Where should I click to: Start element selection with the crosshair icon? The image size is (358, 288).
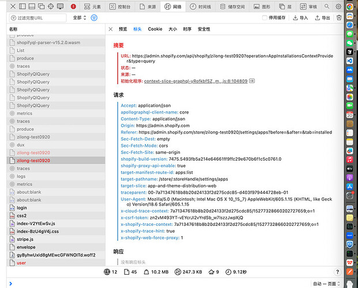[x=51, y=6]
